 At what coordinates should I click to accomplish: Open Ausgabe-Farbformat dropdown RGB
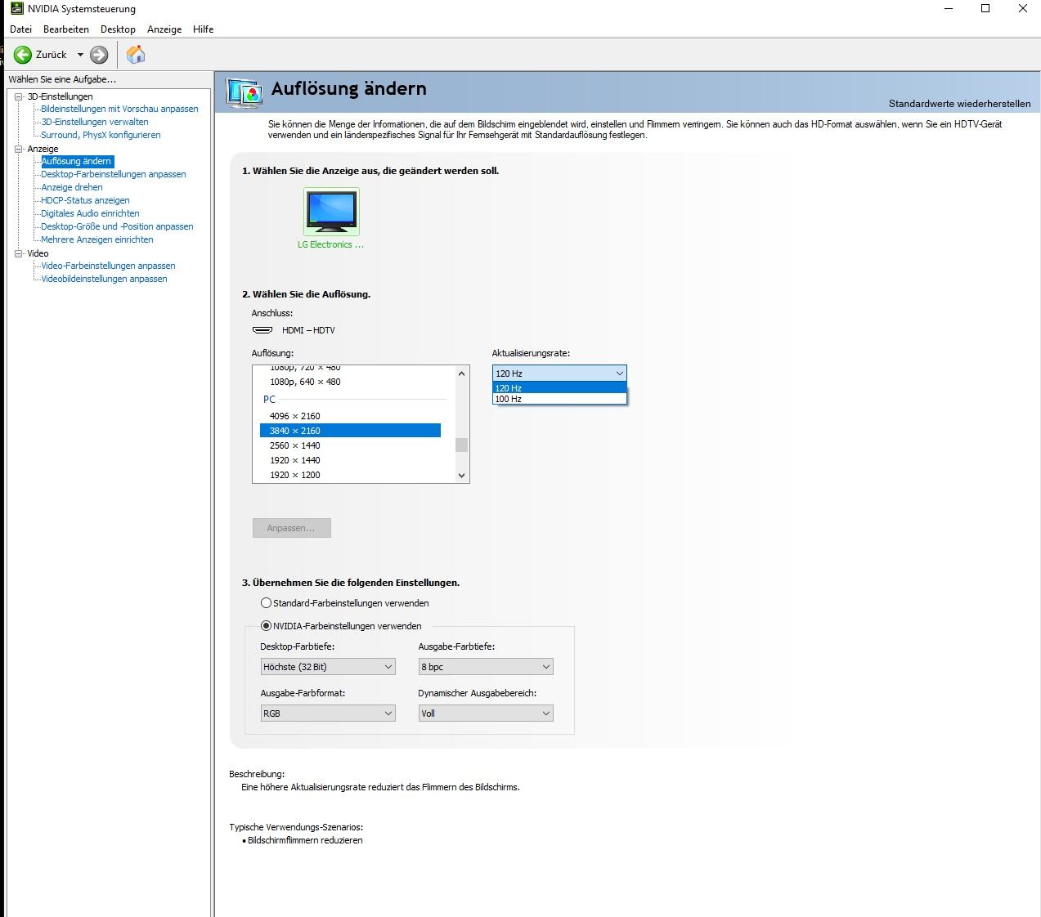[x=328, y=713]
